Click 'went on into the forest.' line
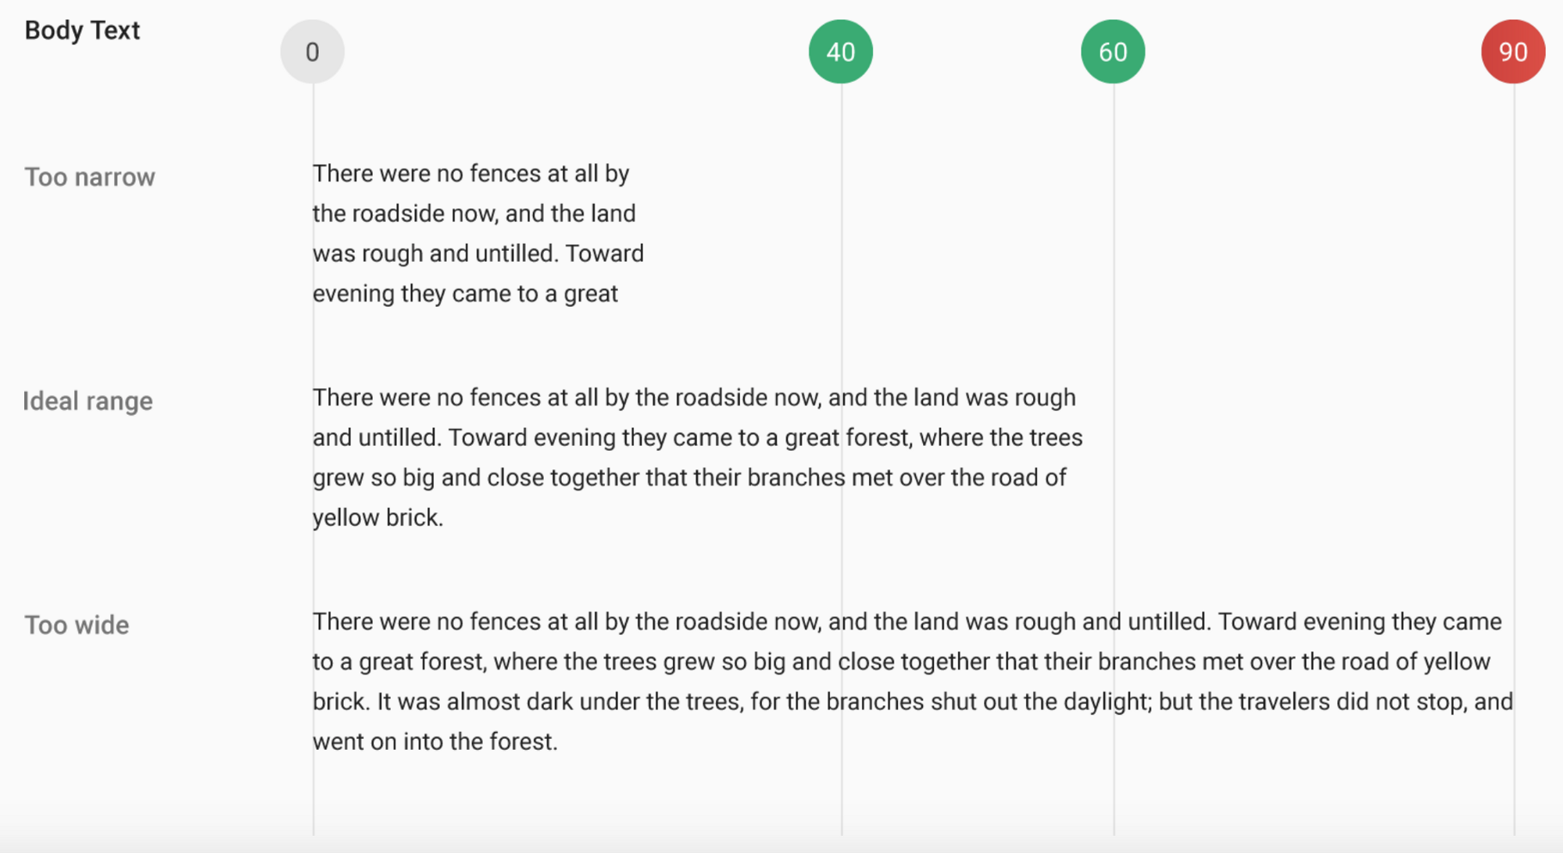This screenshot has height=853, width=1563. [435, 741]
